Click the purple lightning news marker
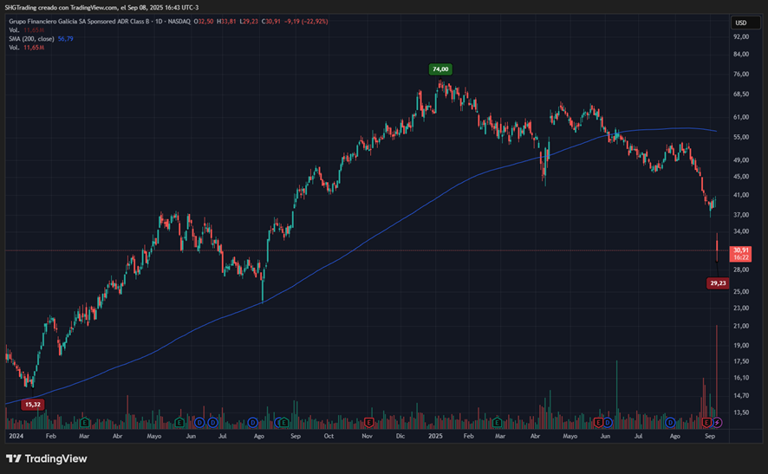 click(x=717, y=422)
